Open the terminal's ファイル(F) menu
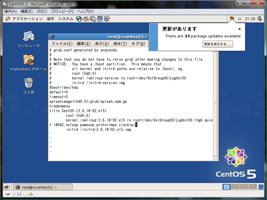The image size is (267, 200). pos(62,44)
